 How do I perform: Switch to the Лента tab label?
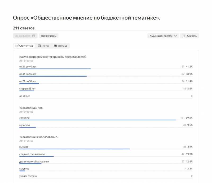coord(45,46)
